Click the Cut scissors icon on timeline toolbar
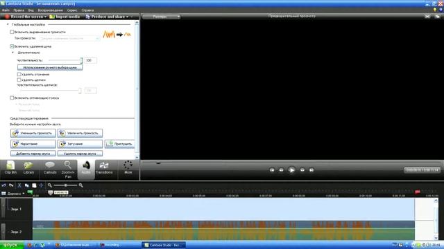The height and width of the screenshot is (249, 444). pos(19,185)
